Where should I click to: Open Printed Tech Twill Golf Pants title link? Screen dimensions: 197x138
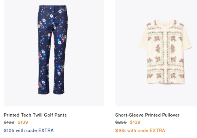(x=35, y=115)
